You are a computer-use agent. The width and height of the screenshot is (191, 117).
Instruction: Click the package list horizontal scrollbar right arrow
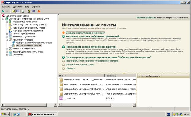pos(134,105)
